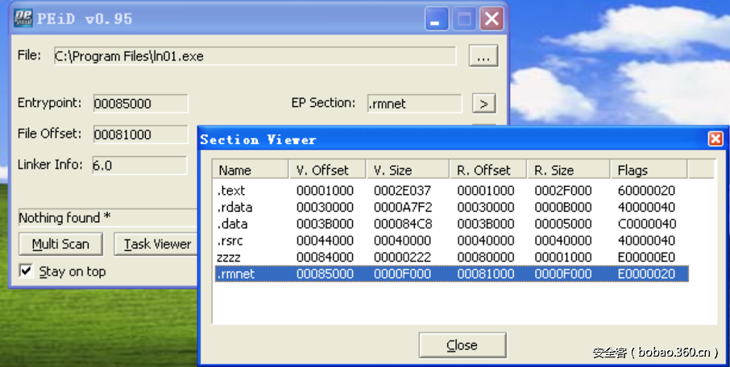Click the flags value E00000E0

pyautogui.click(x=646, y=258)
